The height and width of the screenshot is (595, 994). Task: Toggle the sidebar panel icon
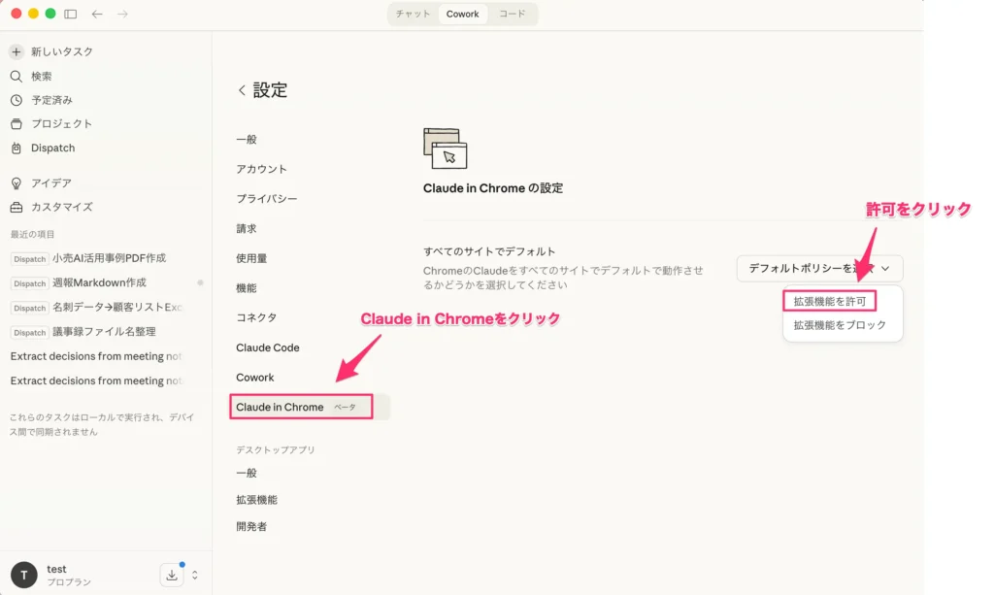[70, 14]
